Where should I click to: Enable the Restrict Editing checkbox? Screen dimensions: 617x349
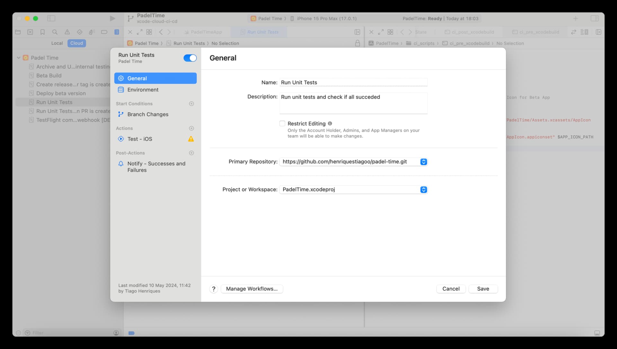point(282,123)
